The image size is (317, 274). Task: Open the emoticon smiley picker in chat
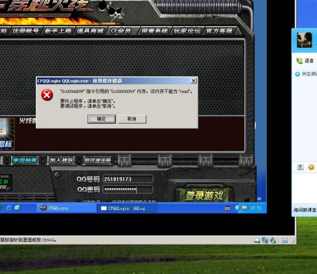click(311, 167)
